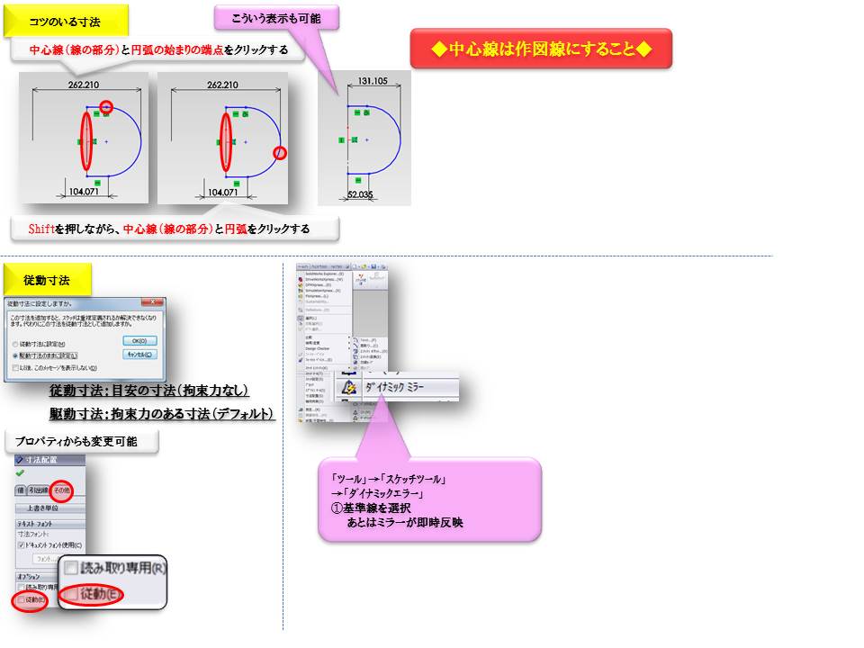
Task: Switch to the その他 tab
Action: pyautogui.click(x=61, y=490)
